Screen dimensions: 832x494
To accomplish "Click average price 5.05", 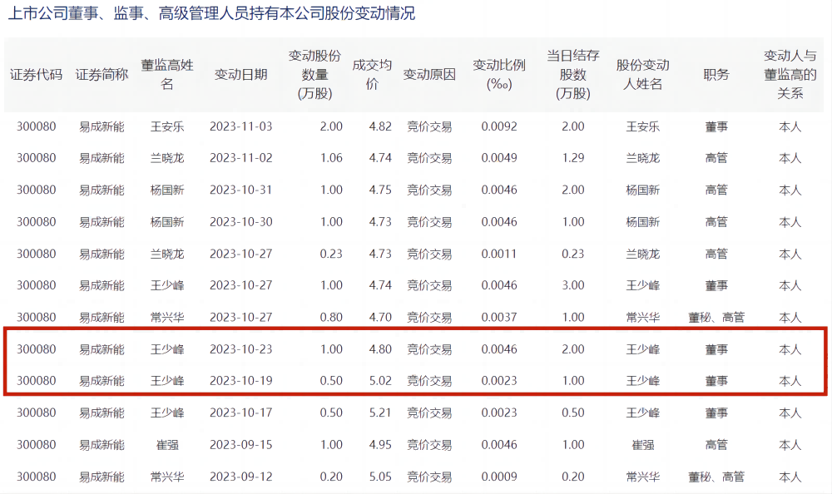I will [x=380, y=477].
